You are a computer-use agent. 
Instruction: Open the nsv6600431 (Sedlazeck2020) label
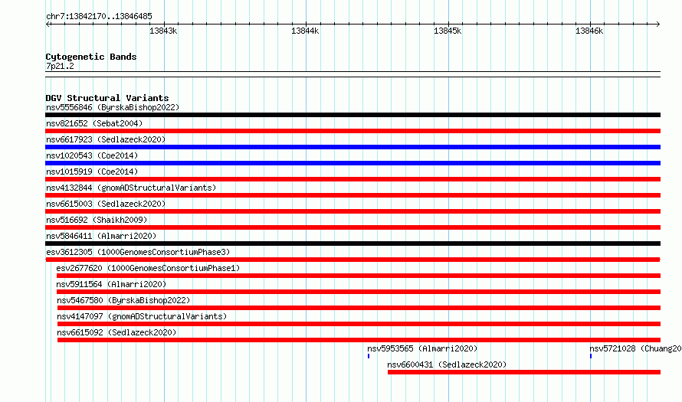(x=447, y=364)
